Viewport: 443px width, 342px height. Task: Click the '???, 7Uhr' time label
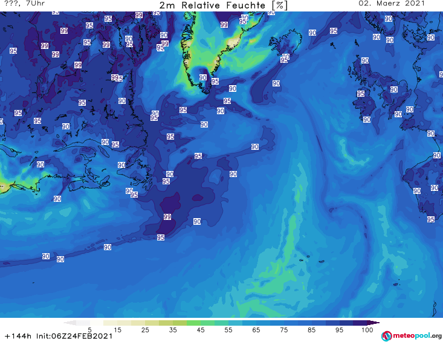25,4
